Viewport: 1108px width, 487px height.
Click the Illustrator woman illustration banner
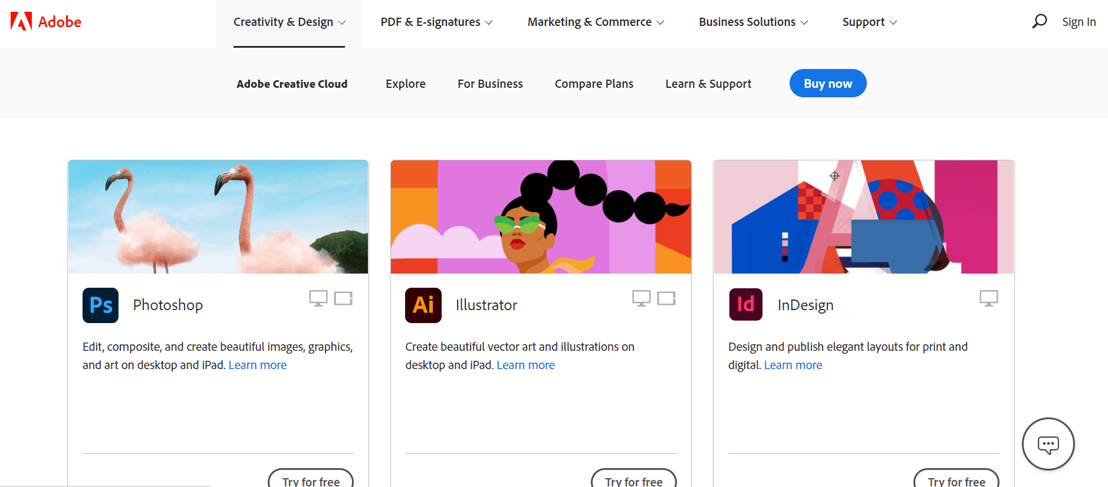541,217
